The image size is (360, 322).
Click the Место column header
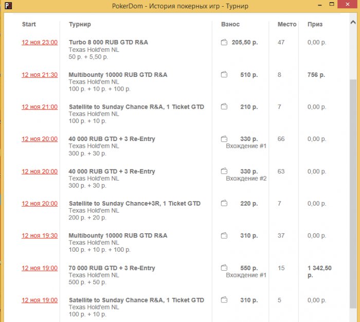(286, 24)
